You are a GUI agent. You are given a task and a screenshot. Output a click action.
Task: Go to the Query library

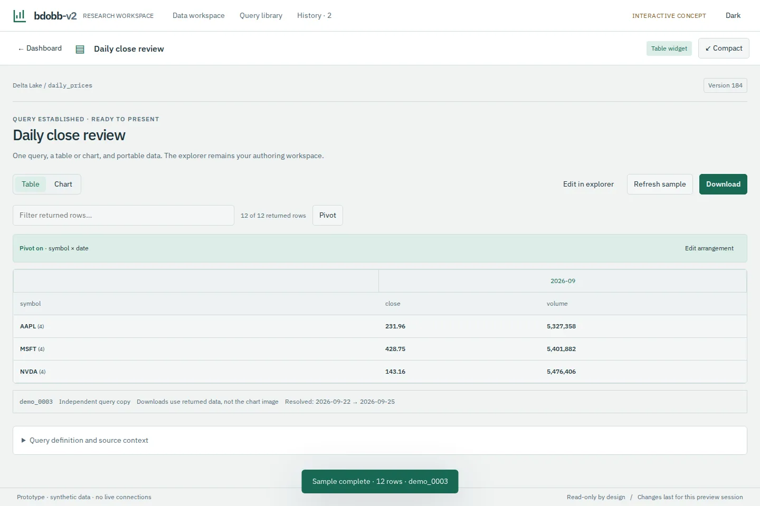pyautogui.click(x=261, y=15)
